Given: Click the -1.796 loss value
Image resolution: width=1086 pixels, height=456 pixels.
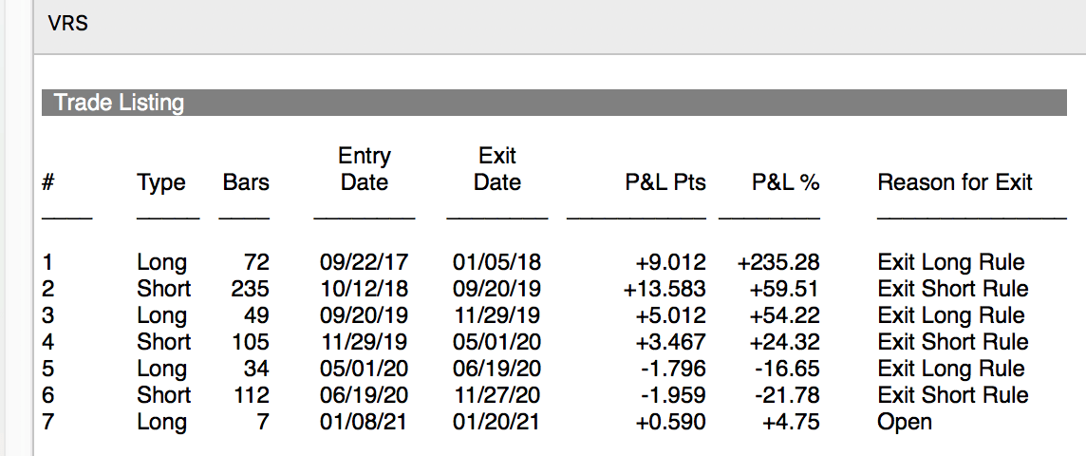Looking at the screenshot, I should (673, 369).
